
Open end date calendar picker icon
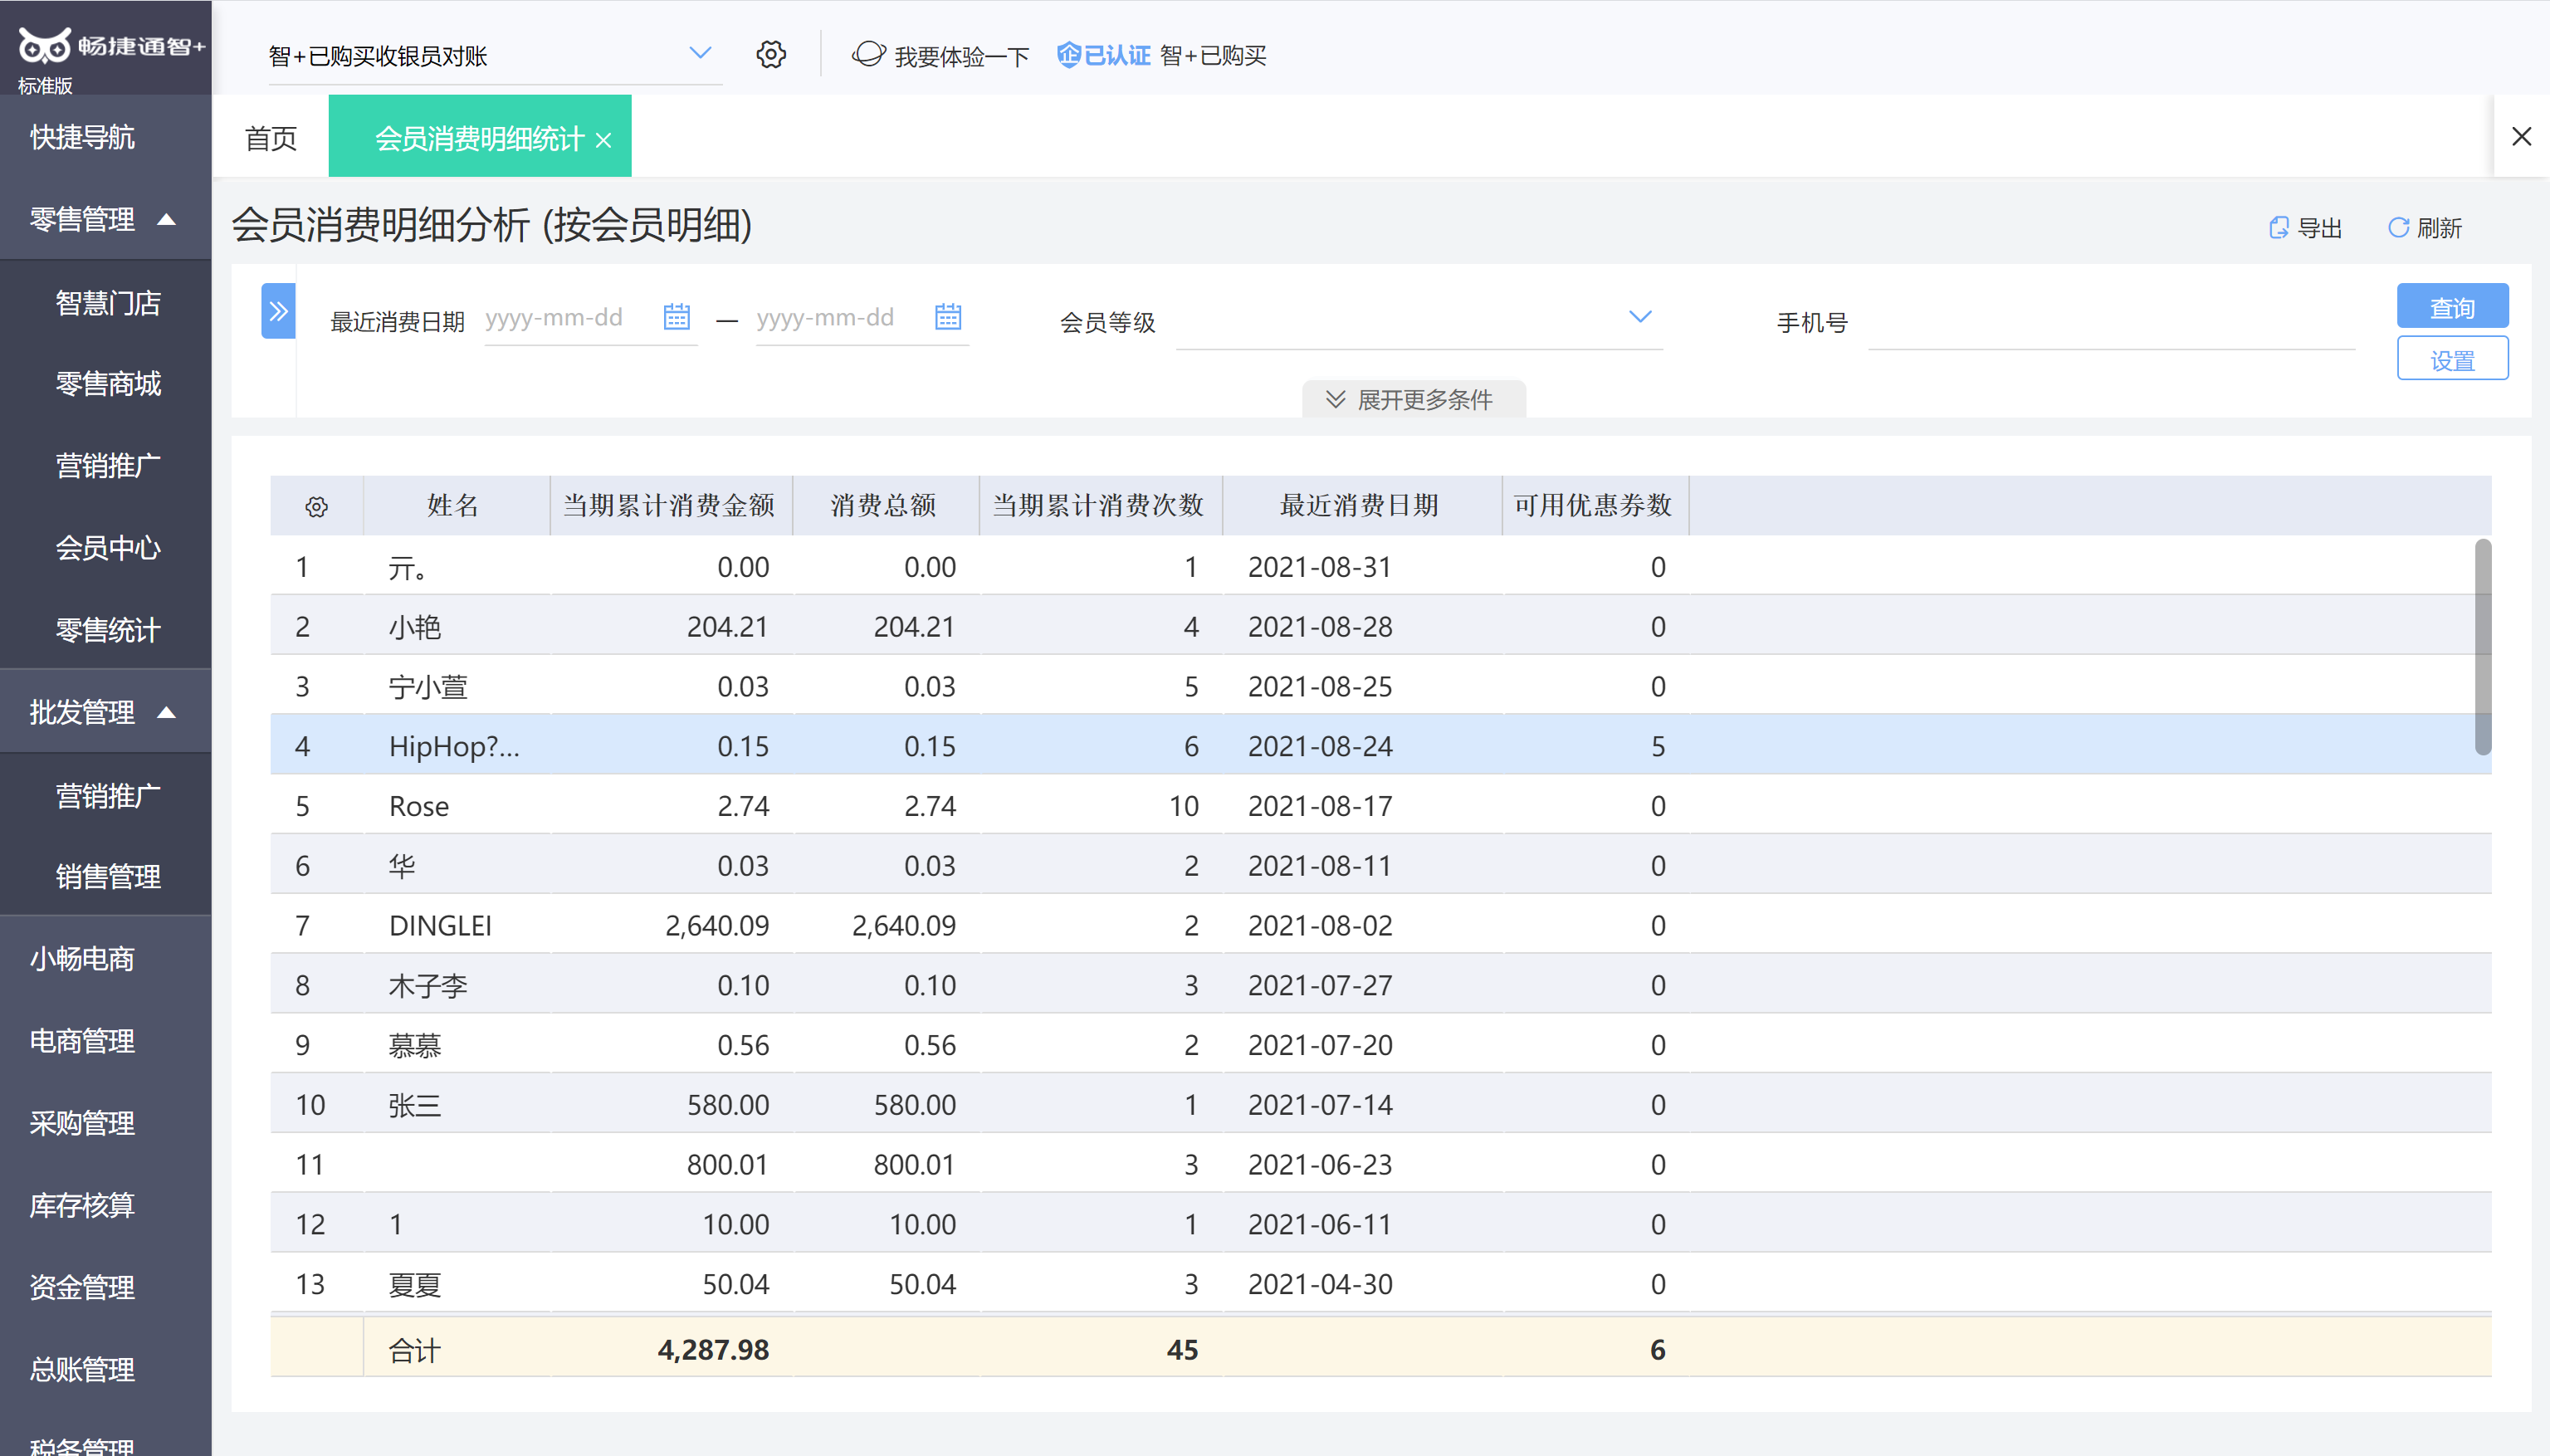(947, 317)
